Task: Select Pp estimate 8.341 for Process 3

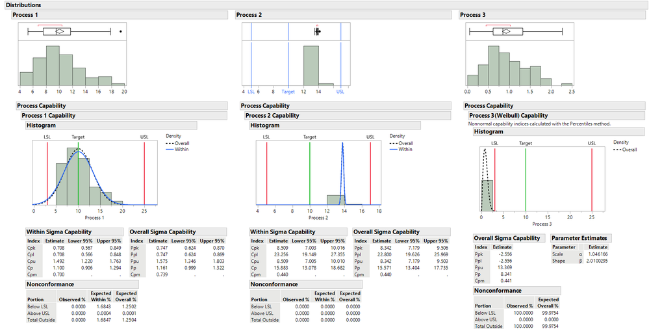Action: [506, 274]
